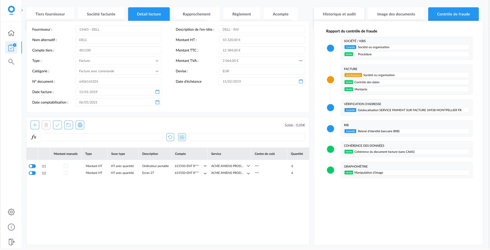The height and width of the screenshot is (250, 490).
Task: Click the checkmark validate icon
Action: (57, 125)
